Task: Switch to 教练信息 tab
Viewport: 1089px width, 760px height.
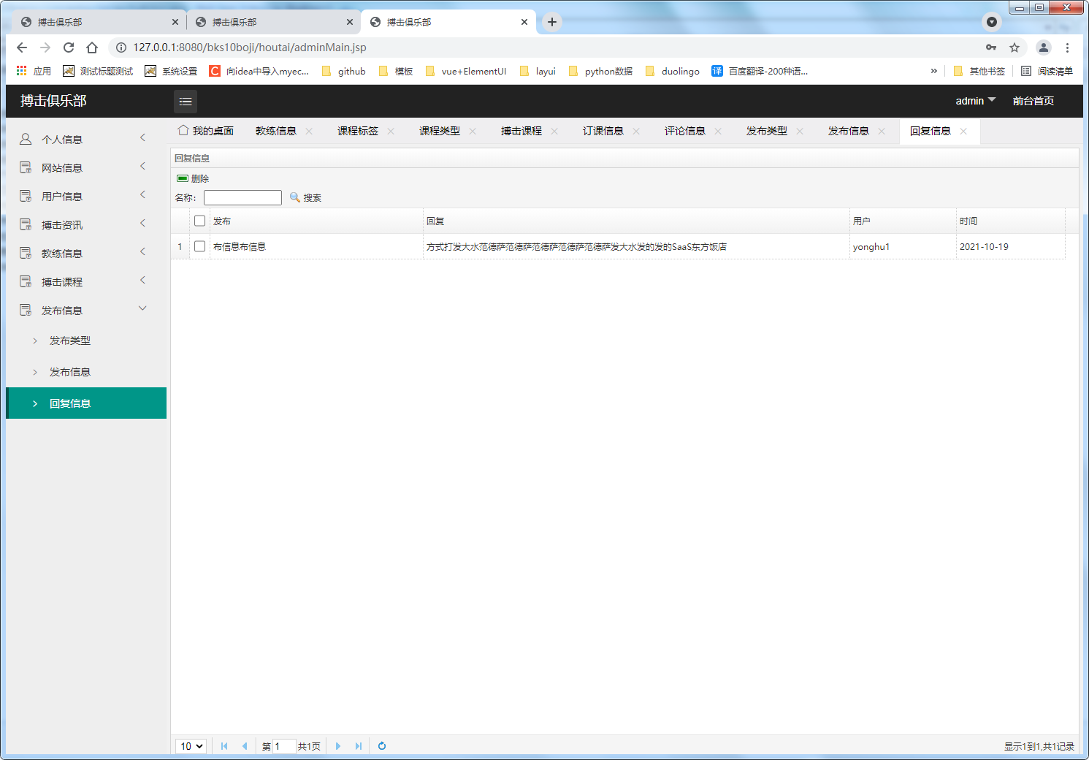Action: (x=276, y=131)
